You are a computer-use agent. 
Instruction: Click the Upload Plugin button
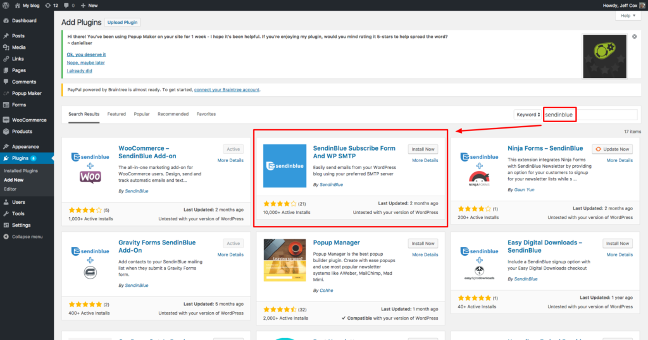tap(122, 22)
